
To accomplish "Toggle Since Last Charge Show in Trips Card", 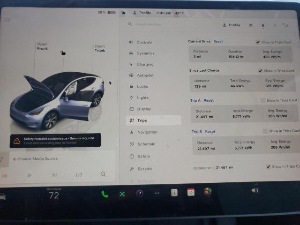I will point(260,71).
